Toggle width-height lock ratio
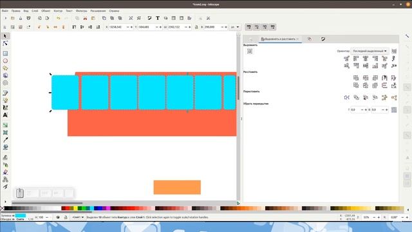Viewport: 412px width, 232px height. [x=196, y=27]
